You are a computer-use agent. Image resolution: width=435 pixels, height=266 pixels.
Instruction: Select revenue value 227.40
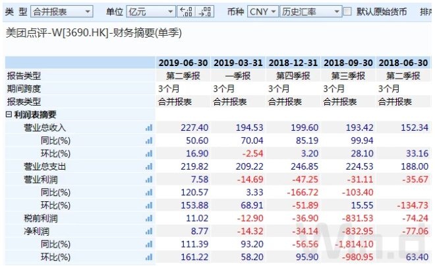pyautogui.click(x=194, y=127)
